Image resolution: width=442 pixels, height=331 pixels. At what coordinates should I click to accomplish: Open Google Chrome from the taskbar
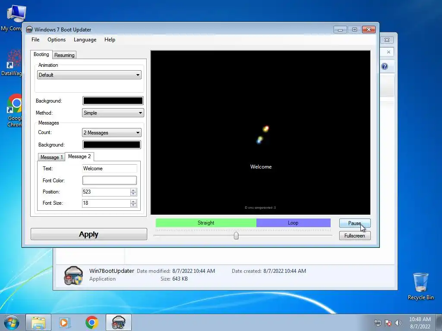click(x=92, y=322)
